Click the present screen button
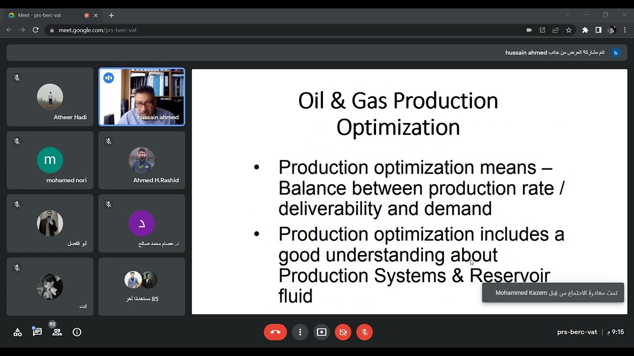Image resolution: width=634 pixels, height=356 pixels. pyautogui.click(x=321, y=332)
